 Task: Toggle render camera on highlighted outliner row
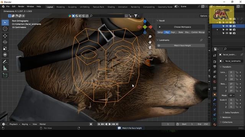(x=234, y=26)
